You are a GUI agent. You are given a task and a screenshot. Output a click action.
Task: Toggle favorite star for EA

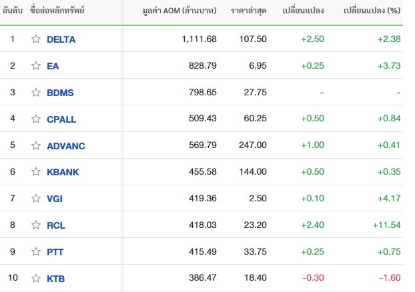[36, 65]
